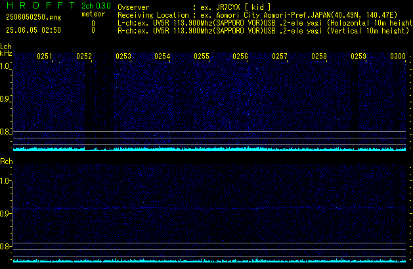Select the 0258 time marker
The height and width of the screenshot is (269, 413).
319,56
